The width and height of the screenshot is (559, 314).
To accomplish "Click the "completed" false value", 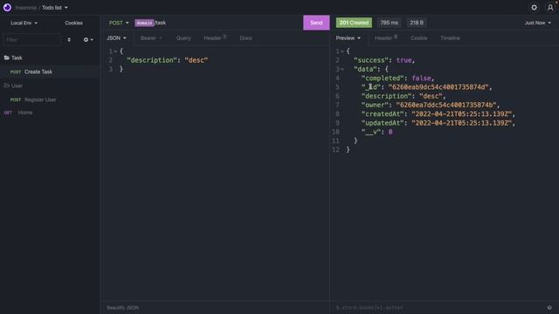I will point(421,78).
